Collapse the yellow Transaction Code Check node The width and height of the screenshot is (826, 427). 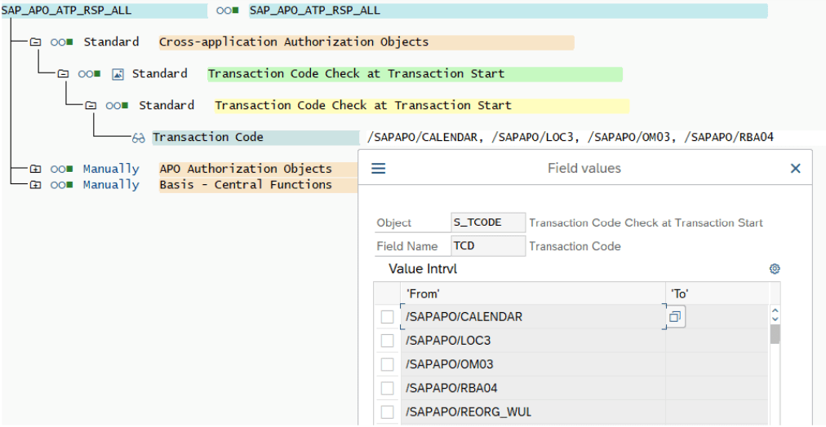tap(91, 105)
